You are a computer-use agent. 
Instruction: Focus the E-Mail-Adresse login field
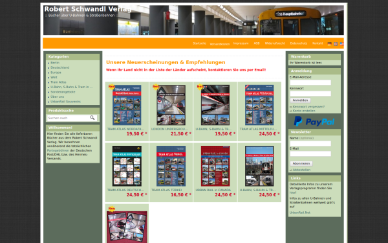(310, 82)
